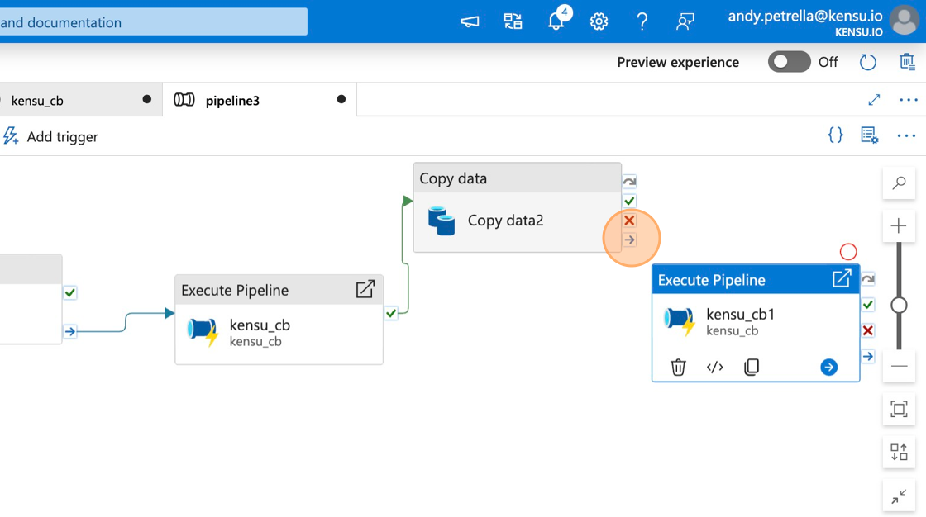Screen dimensions: 926x517
Task: Click the user avatar
Action: (905, 21)
